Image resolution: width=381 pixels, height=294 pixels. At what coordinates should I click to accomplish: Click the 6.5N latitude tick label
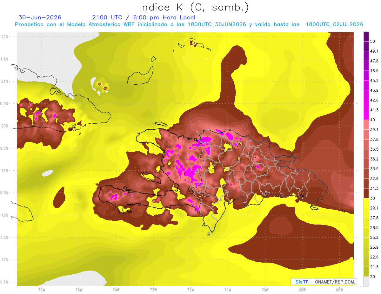(5, 282)
